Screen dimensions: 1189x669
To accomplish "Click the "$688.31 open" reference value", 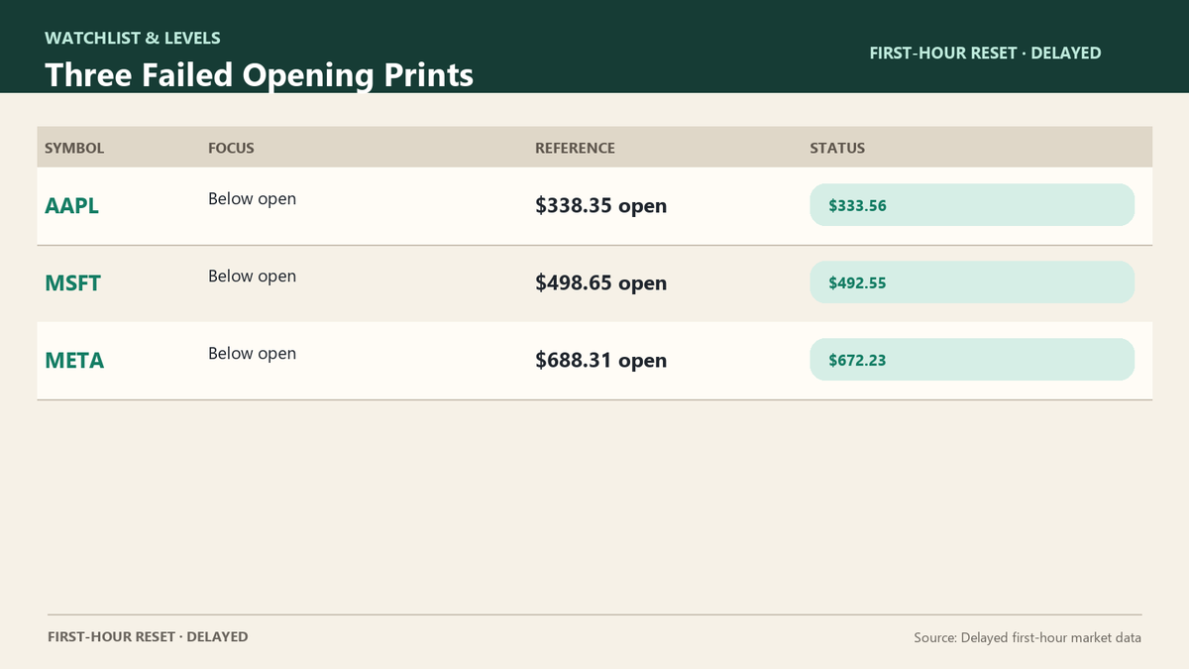I will [x=601, y=361].
